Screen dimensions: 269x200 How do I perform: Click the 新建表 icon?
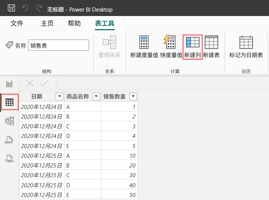click(x=211, y=42)
